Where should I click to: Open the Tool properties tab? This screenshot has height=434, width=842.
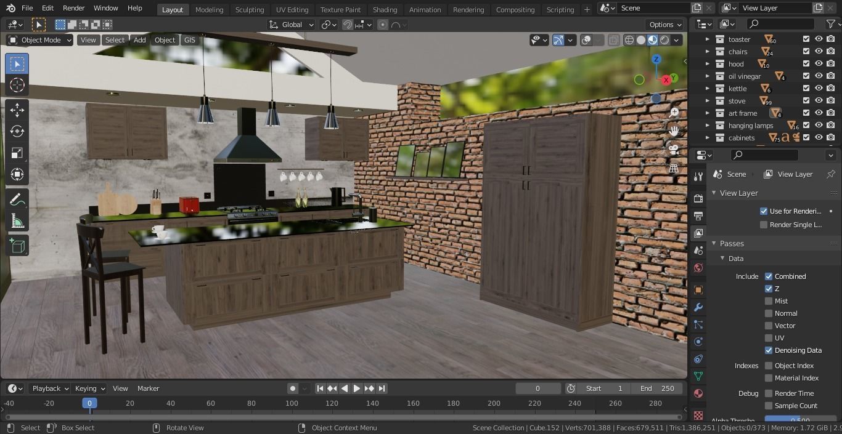698,177
